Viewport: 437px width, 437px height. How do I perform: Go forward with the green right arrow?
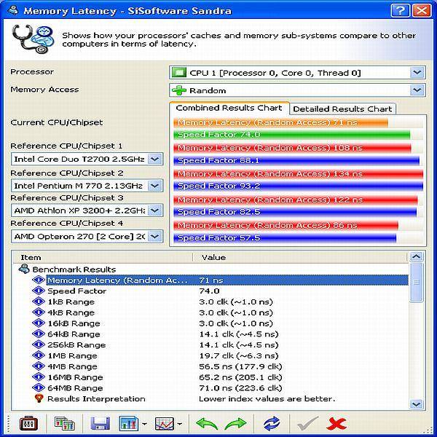[235, 424]
